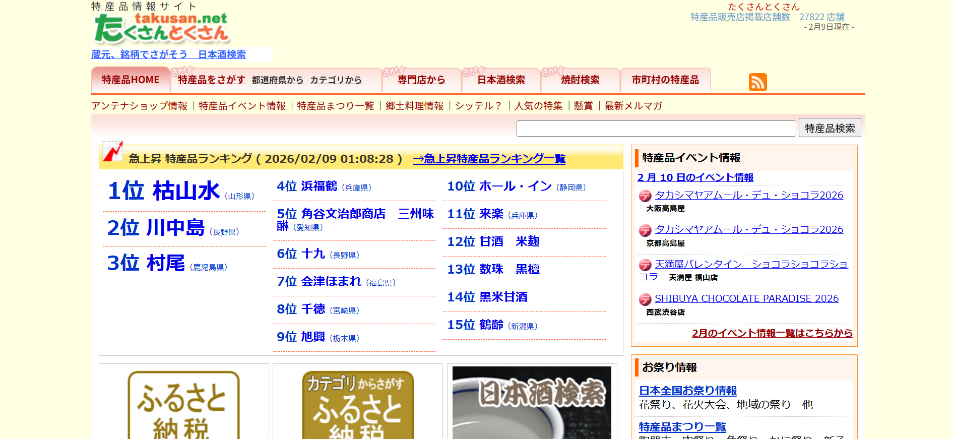The image size is (953, 439).
Task: Open 郷土料理情報 from the sub menu
Action: pyautogui.click(x=414, y=106)
